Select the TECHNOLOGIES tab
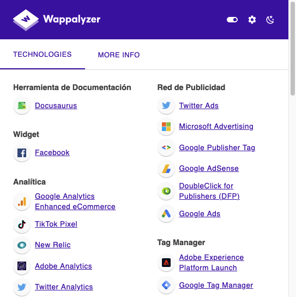 pos(43,55)
